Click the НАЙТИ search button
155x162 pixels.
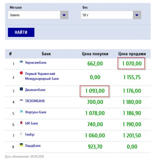(21, 32)
